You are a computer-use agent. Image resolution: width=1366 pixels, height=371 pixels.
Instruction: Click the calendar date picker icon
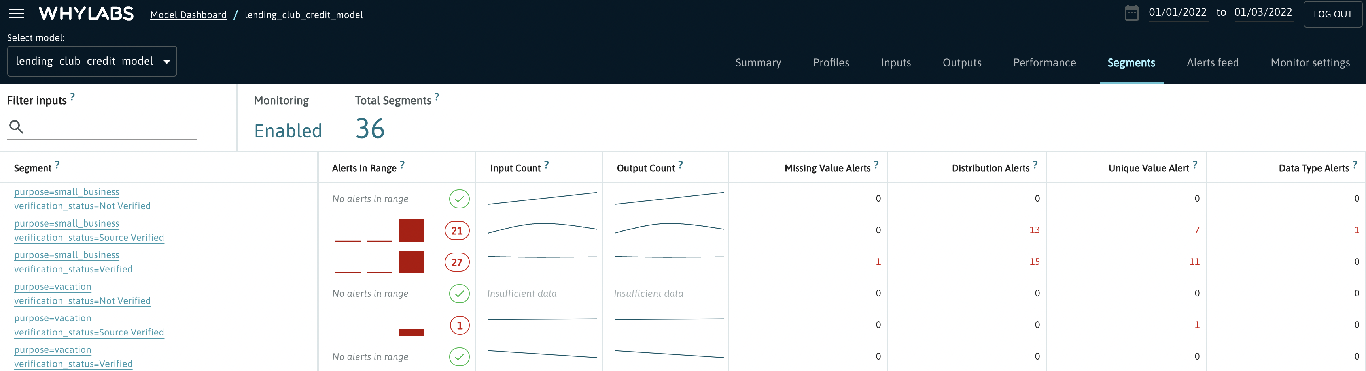click(1131, 13)
